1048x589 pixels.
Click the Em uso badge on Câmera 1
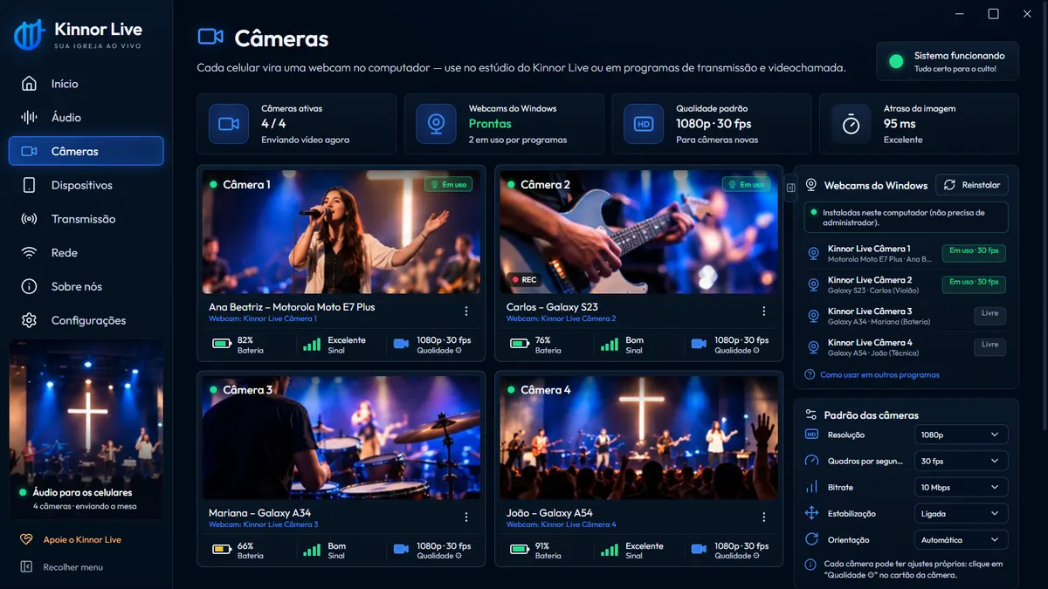tap(449, 184)
